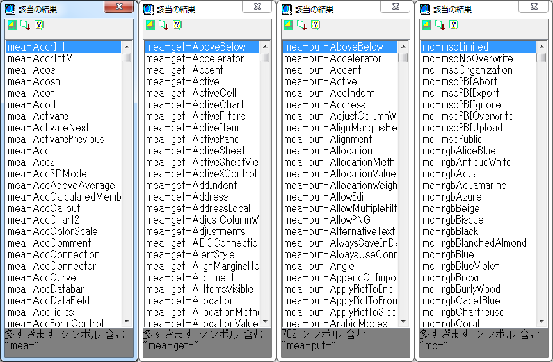The image size is (553, 362).
Task: Close the mc- results window
Action: pos(534,6)
